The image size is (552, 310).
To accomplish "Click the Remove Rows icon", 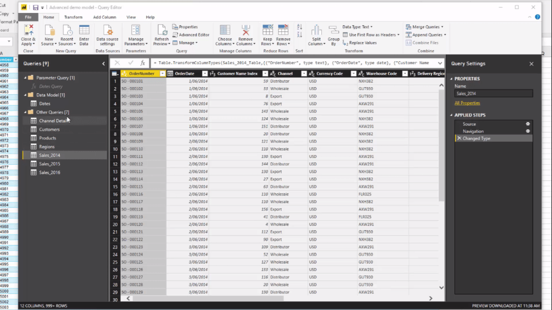I will tap(283, 31).
